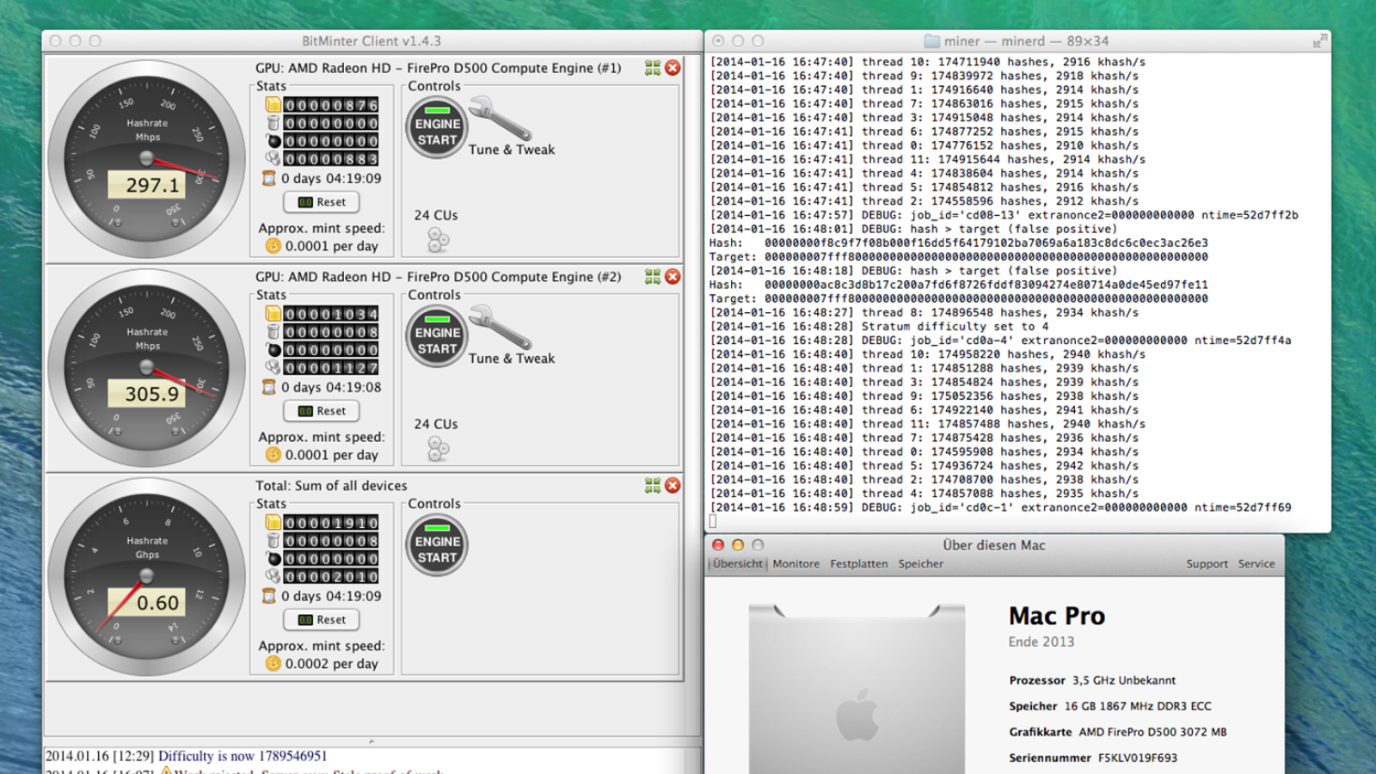Click hourglass uptime icon in GPU #1 stats
The image size is (1376, 774).
click(x=269, y=178)
